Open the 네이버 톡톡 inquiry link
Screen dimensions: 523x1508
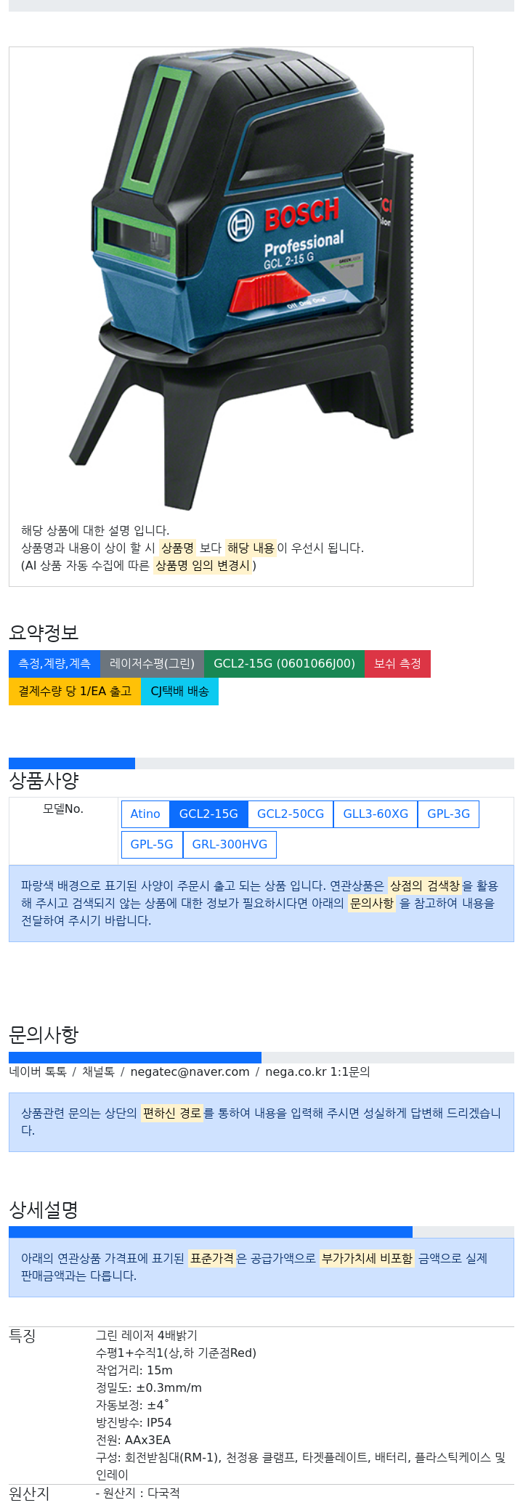point(38,1072)
